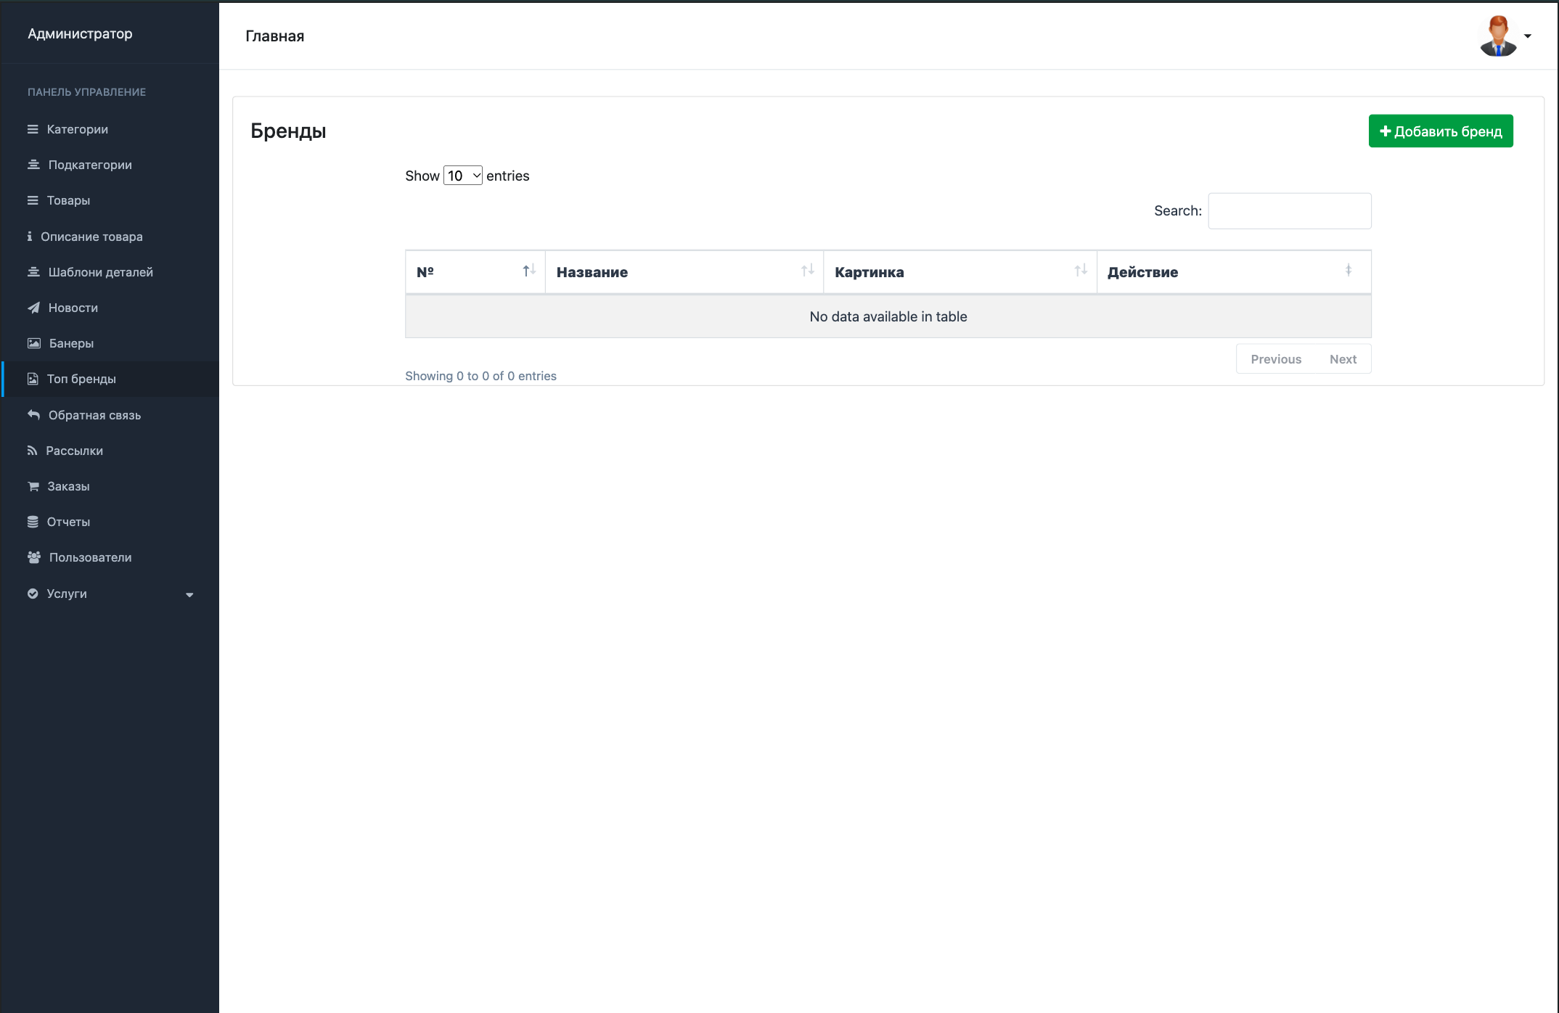Click the paper plane Новости icon
Viewport: 1559px width, 1013px height.
(x=33, y=308)
